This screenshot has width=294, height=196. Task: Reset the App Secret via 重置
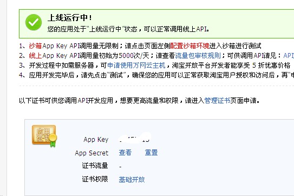151,153
